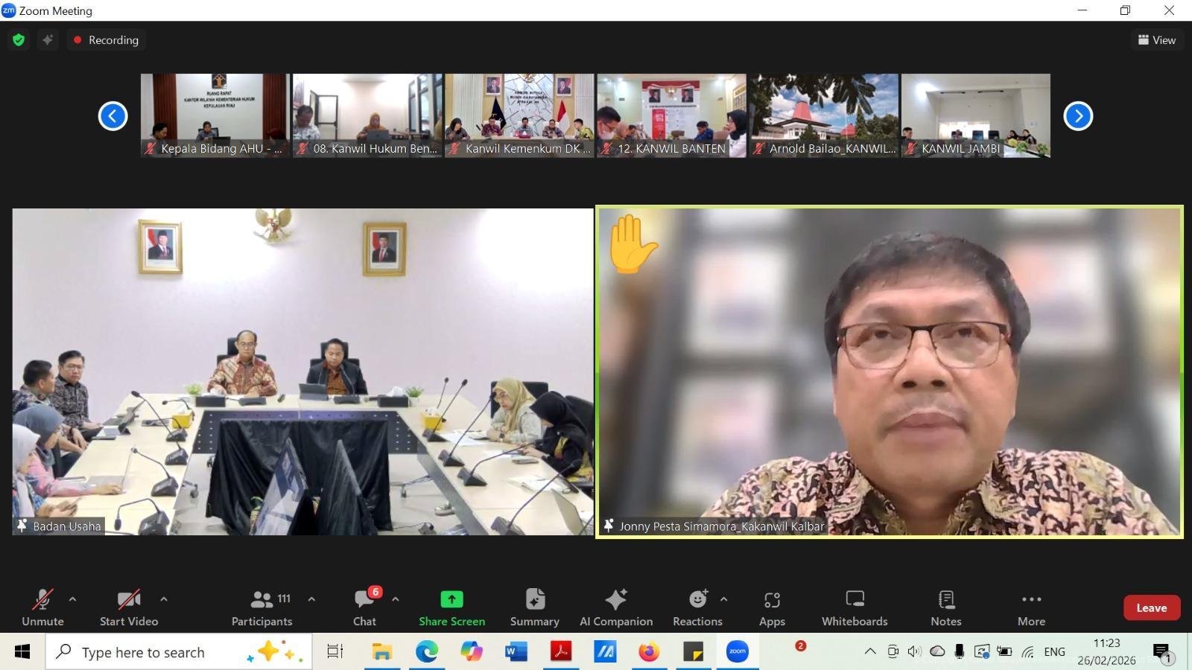Image resolution: width=1192 pixels, height=670 pixels.
Task: Open the More options menu
Action: pyautogui.click(x=1031, y=607)
